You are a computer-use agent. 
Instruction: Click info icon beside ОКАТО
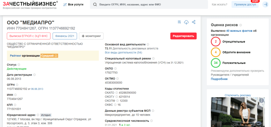pos(116,93)
